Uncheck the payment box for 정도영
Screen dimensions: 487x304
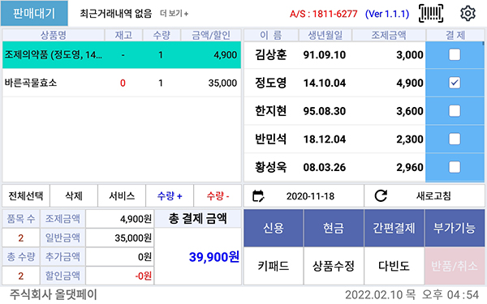tap(455, 83)
